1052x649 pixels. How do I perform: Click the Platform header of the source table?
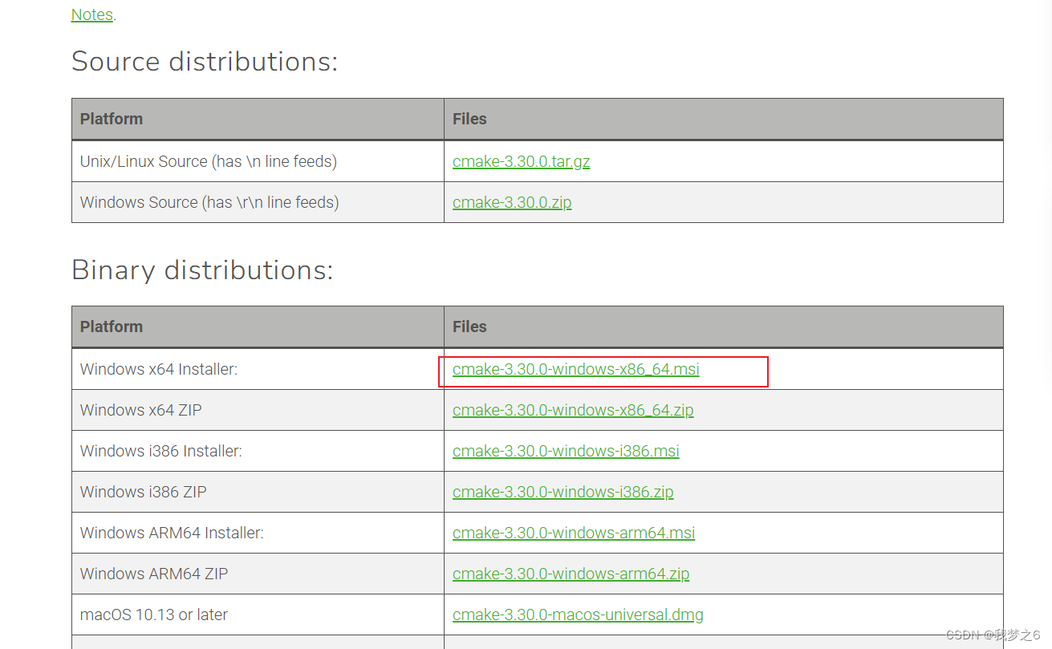[111, 119]
